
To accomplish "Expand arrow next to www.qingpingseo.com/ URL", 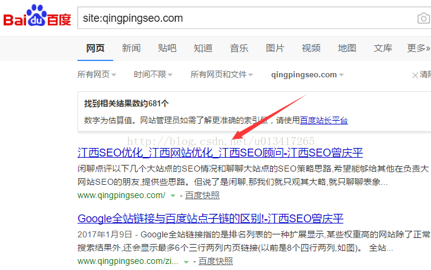I will tap(173, 196).
